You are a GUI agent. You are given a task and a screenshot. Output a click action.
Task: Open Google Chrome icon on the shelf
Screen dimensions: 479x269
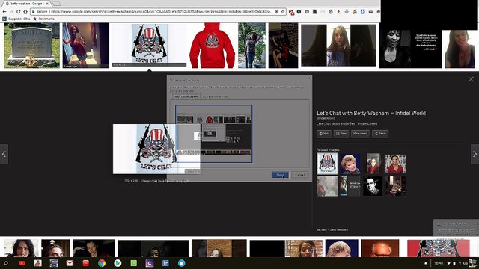point(102,262)
